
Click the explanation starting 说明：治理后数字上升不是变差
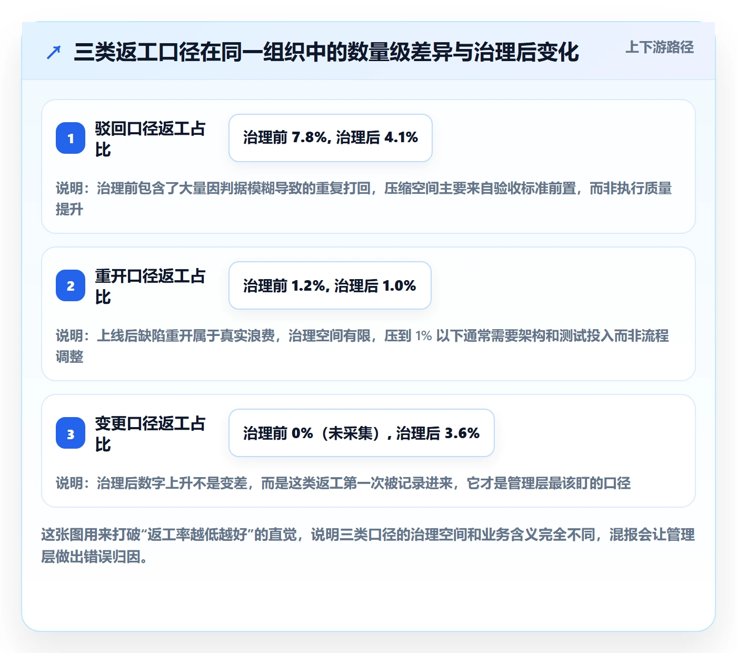coord(343,483)
